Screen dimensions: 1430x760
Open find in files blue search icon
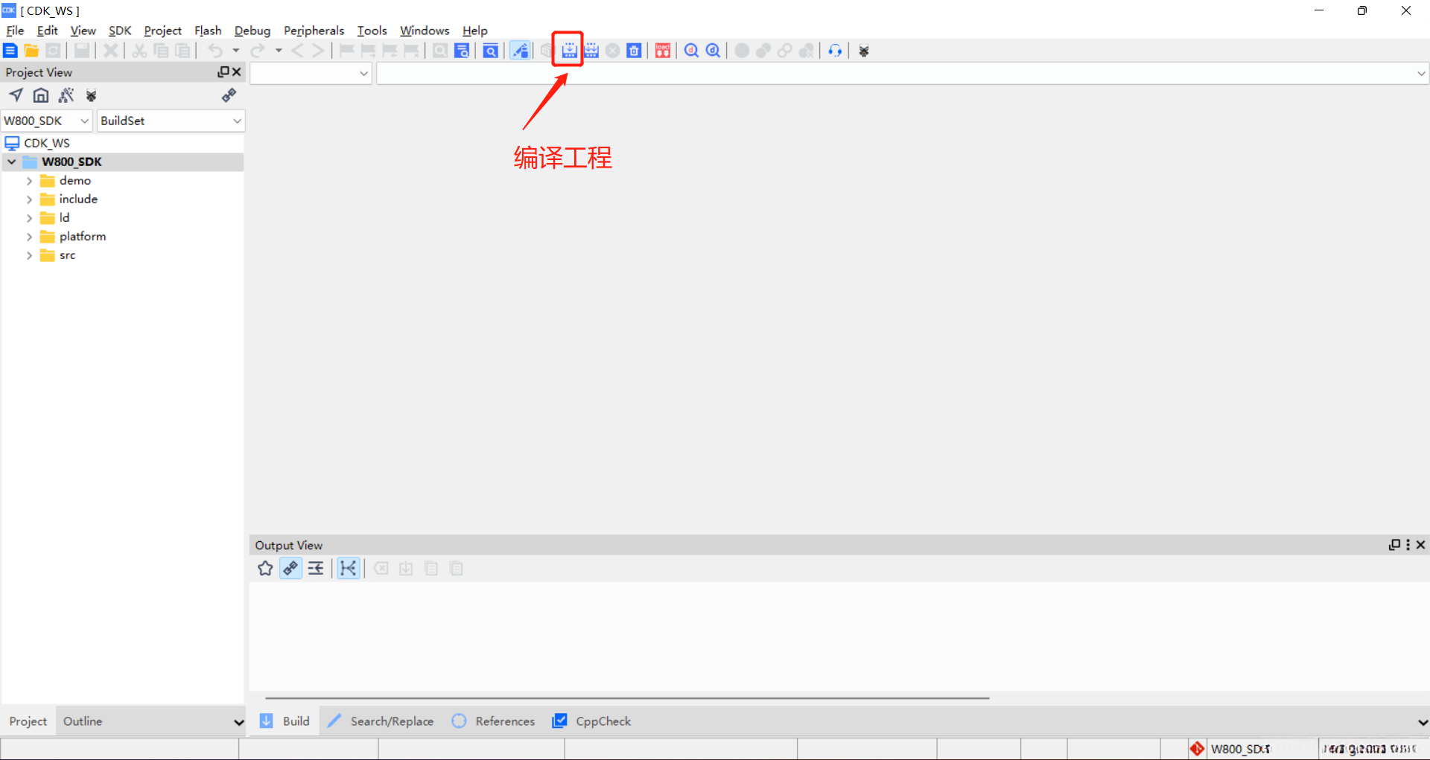[462, 51]
